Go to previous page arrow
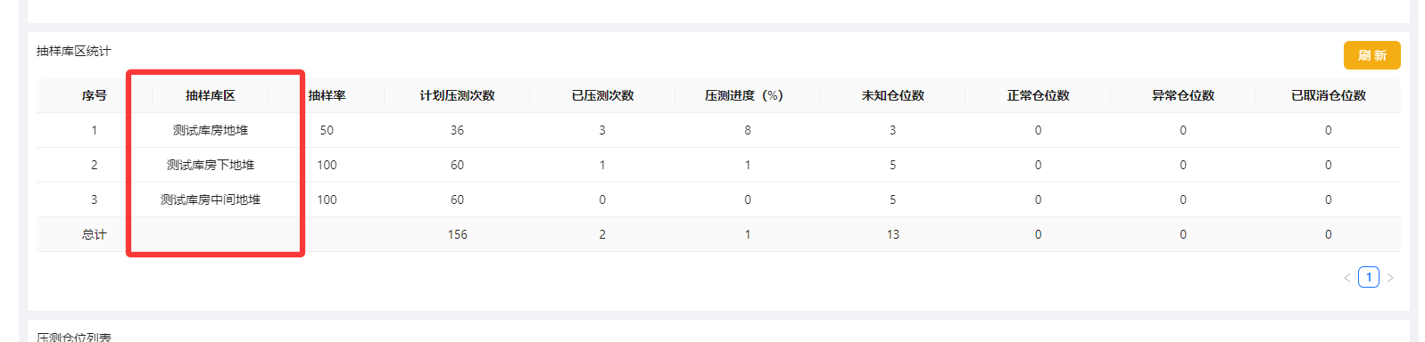The width and height of the screenshot is (1425, 342). coord(1347,278)
